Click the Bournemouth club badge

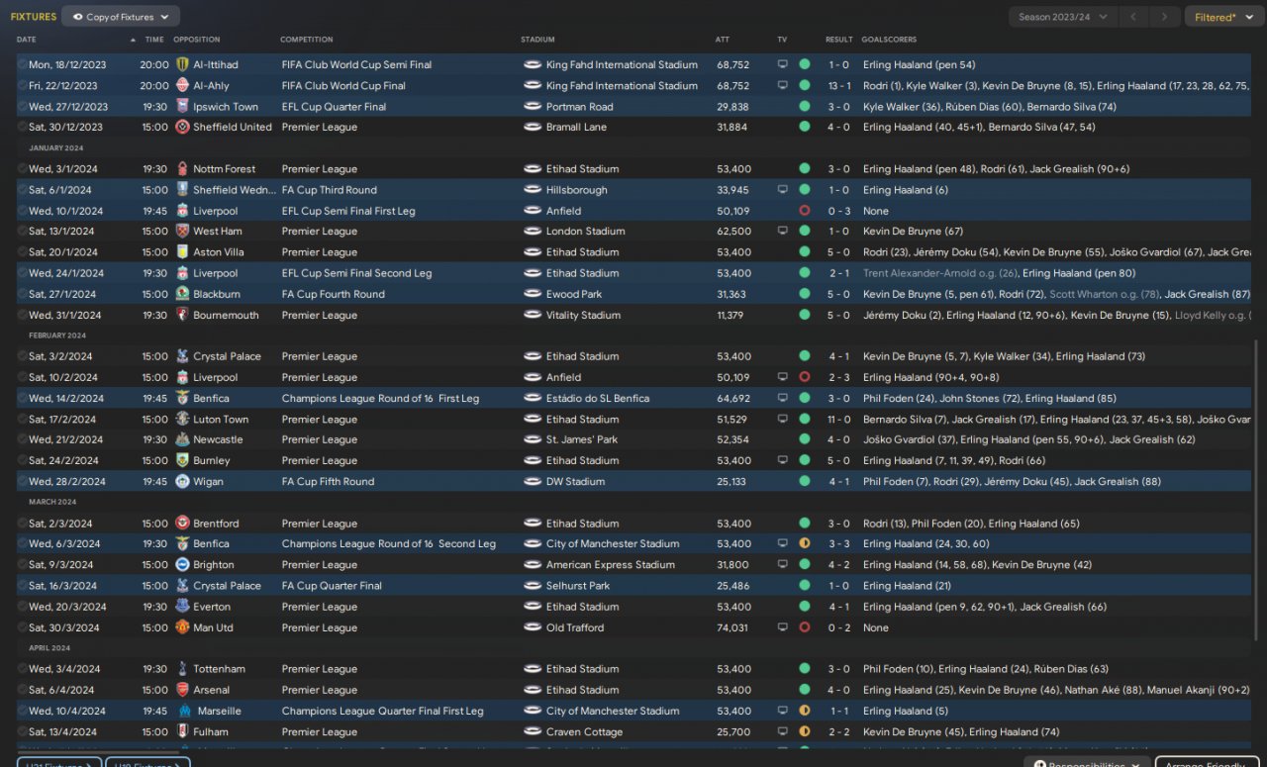182,316
